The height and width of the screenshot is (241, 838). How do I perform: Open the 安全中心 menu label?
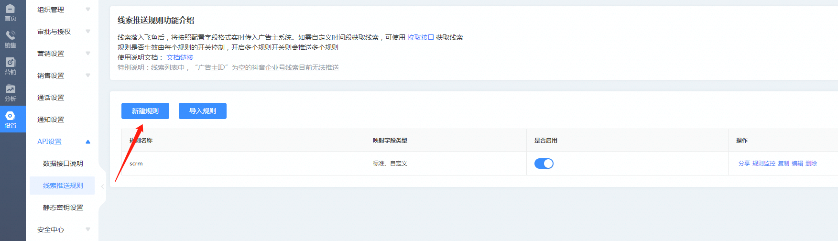pyautogui.click(x=51, y=230)
